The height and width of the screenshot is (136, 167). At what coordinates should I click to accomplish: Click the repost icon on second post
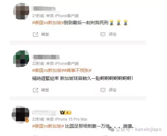pyautogui.click(x=35, y=90)
